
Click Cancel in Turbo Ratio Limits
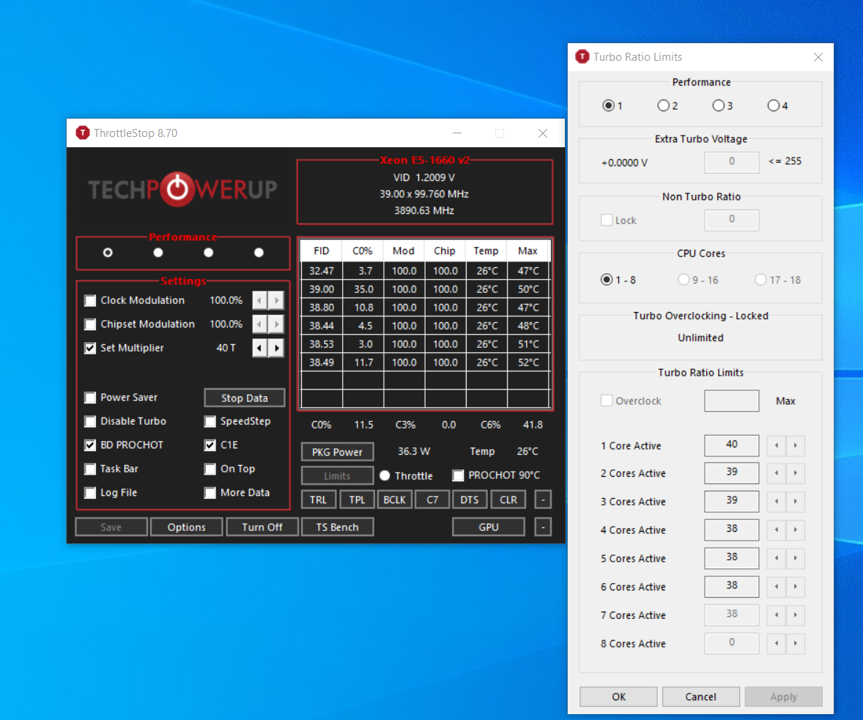[x=700, y=697]
